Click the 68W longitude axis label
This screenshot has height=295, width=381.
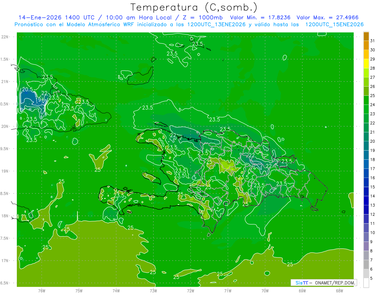coord(339,291)
